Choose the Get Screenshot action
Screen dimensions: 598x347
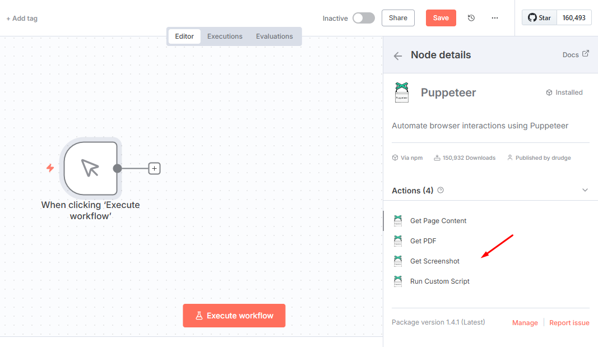pyautogui.click(x=434, y=261)
